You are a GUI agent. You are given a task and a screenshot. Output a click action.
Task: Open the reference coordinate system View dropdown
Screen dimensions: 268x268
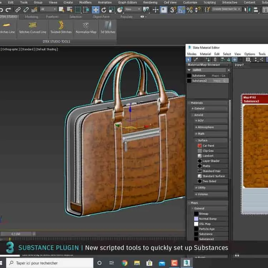click(133, 9)
